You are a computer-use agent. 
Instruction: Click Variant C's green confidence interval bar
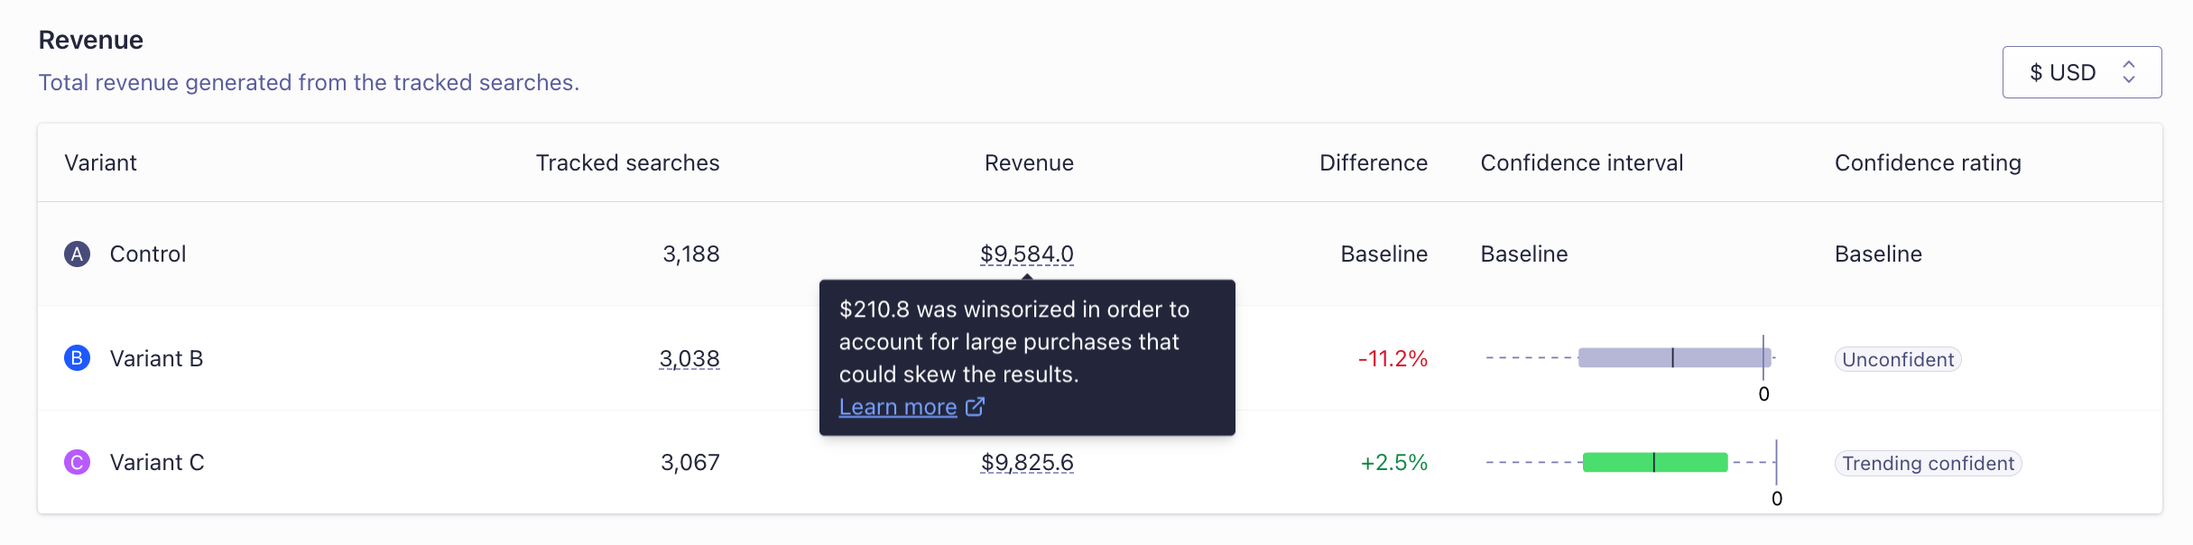point(1654,462)
